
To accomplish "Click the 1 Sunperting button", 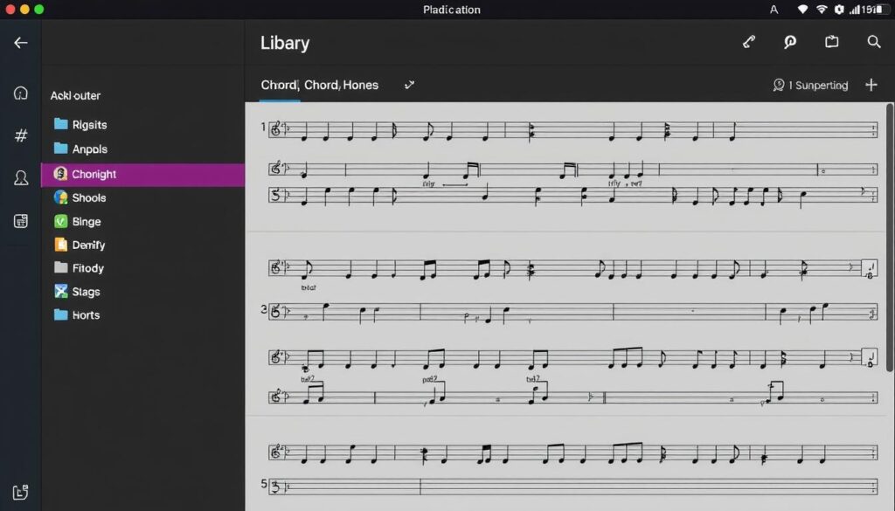I will [x=810, y=85].
